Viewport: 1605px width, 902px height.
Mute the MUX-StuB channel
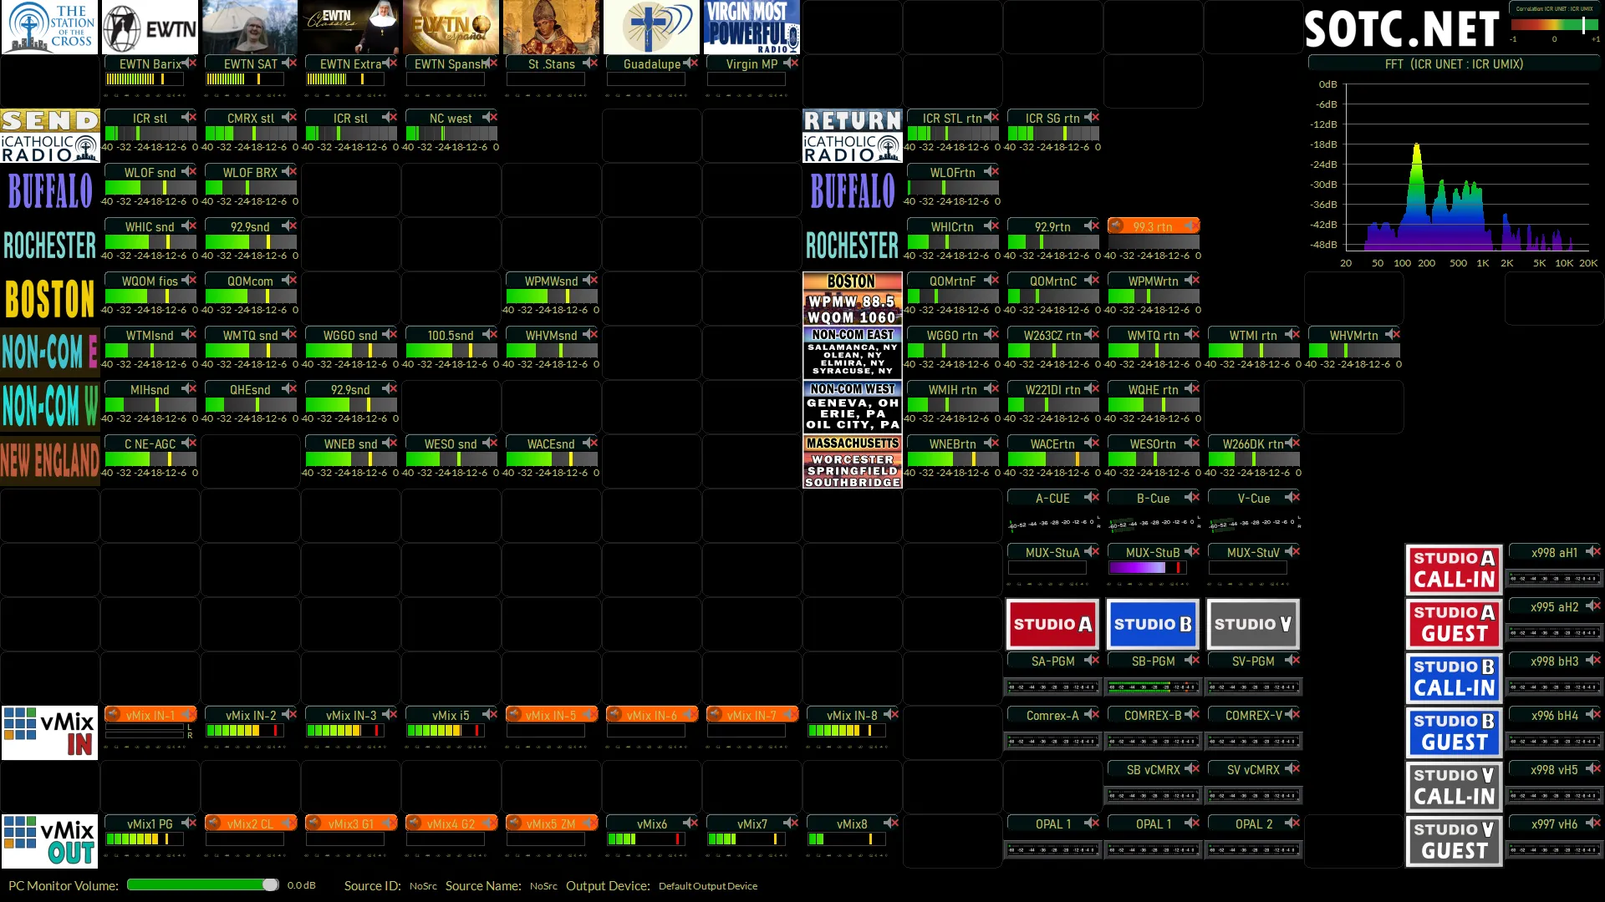1192,552
